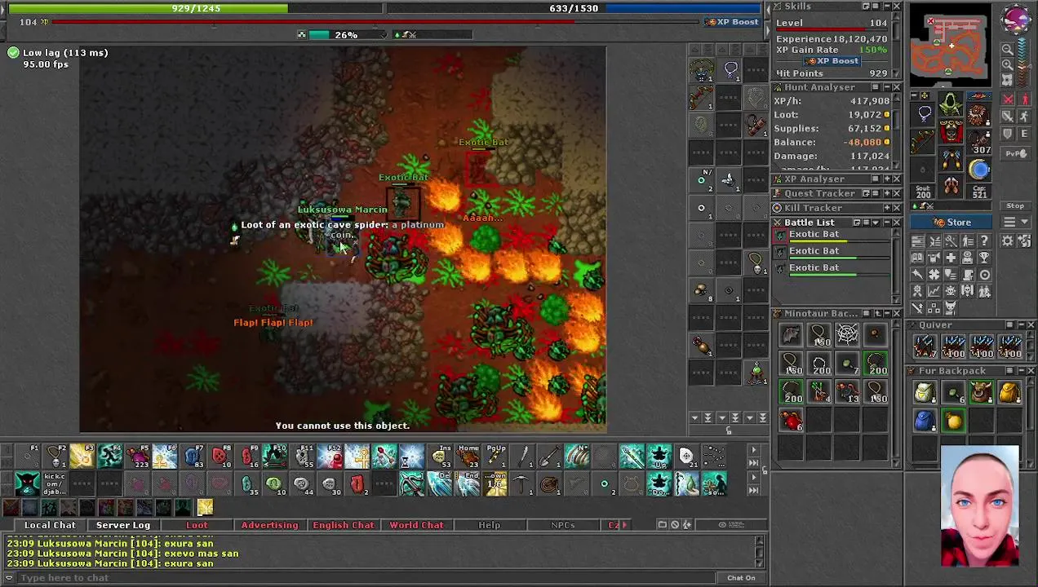Use the pickaxe hotkey in second action bar

tap(522, 484)
